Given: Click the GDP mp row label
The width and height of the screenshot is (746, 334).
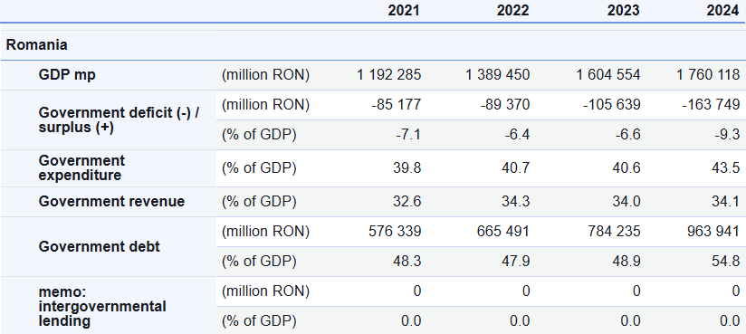Looking at the screenshot, I should [x=67, y=75].
